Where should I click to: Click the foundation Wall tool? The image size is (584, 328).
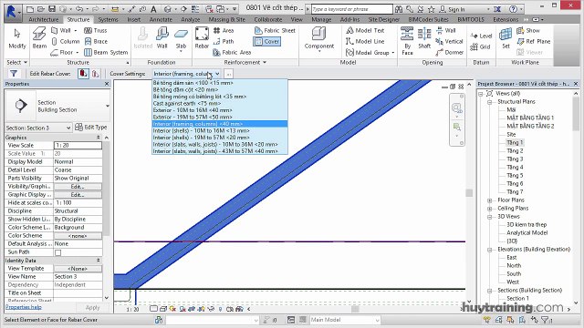tap(162, 38)
